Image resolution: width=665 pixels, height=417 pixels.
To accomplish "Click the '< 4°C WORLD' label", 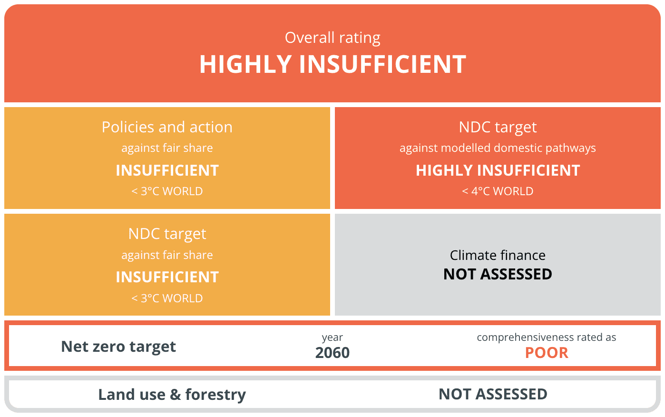I will pos(498,191).
